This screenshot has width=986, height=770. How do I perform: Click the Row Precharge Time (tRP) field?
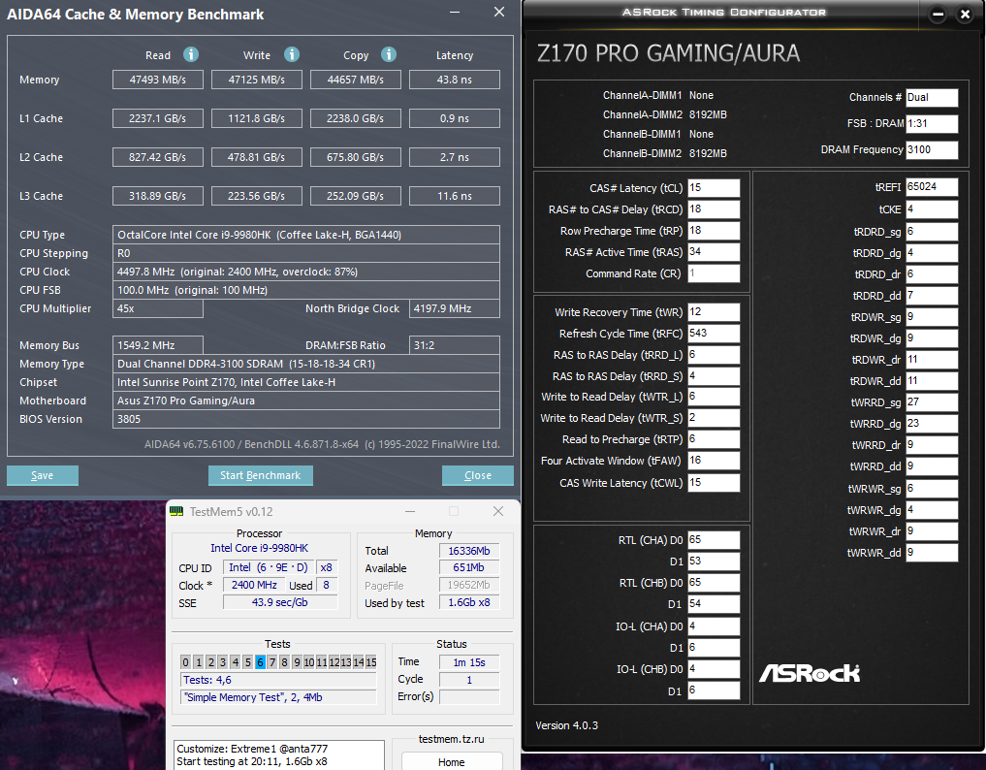coord(714,231)
